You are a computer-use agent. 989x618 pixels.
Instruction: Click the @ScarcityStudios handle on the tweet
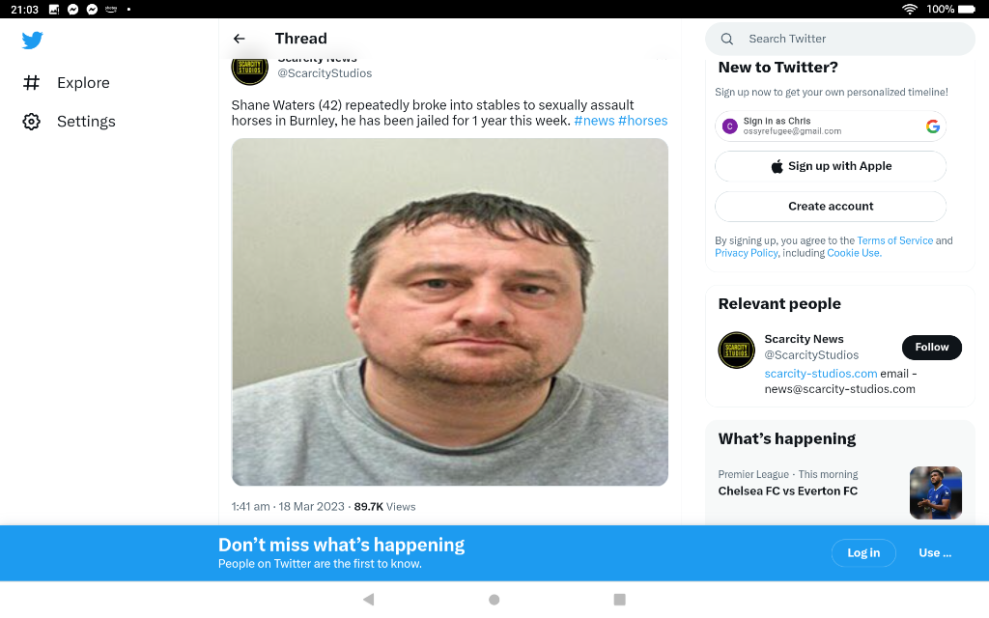pos(325,73)
